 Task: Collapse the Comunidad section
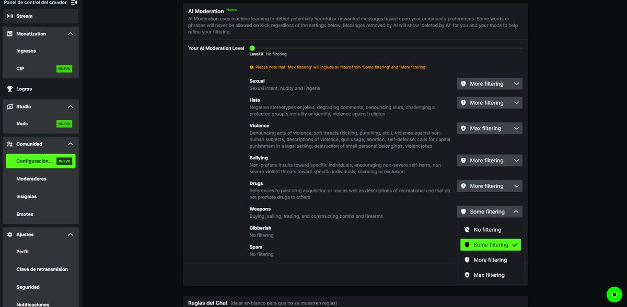tap(71, 144)
